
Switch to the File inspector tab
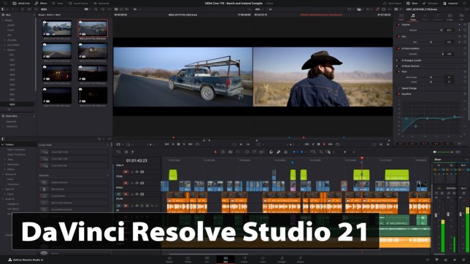click(x=461, y=17)
